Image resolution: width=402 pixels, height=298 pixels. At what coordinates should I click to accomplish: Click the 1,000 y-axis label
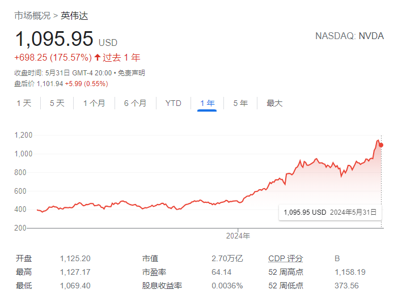coord(23,154)
